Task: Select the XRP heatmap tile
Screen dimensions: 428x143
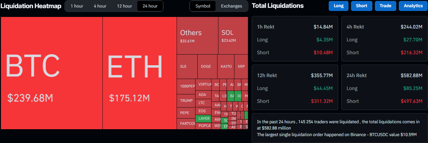Action: [241, 66]
